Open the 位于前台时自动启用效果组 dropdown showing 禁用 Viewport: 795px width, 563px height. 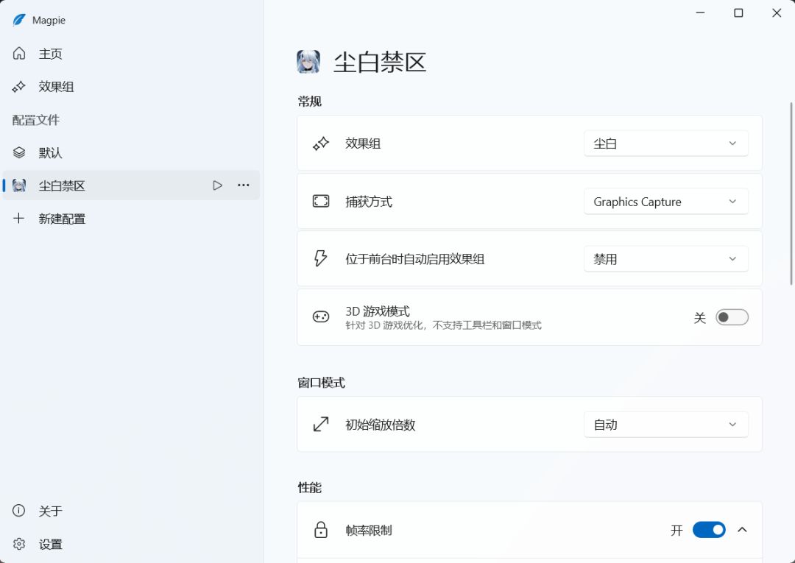pyautogui.click(x=665, y=259)
